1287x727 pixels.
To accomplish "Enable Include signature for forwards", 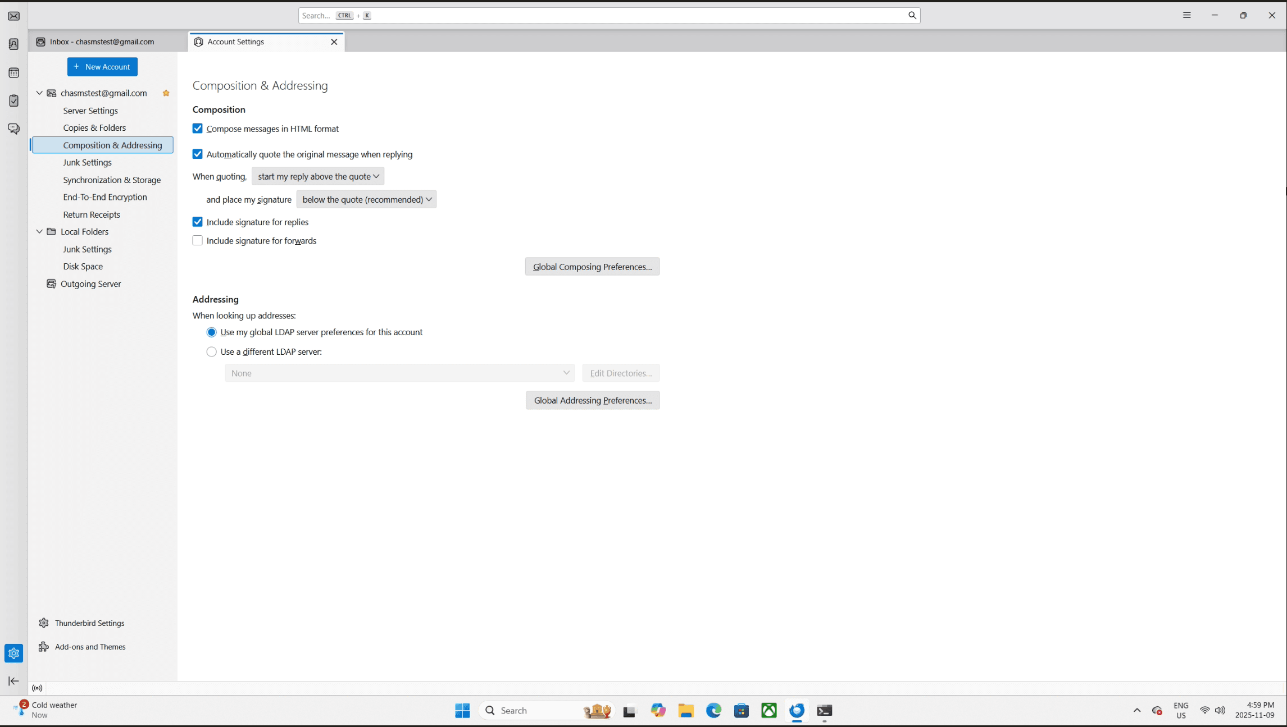I will [x=198, y=241].
